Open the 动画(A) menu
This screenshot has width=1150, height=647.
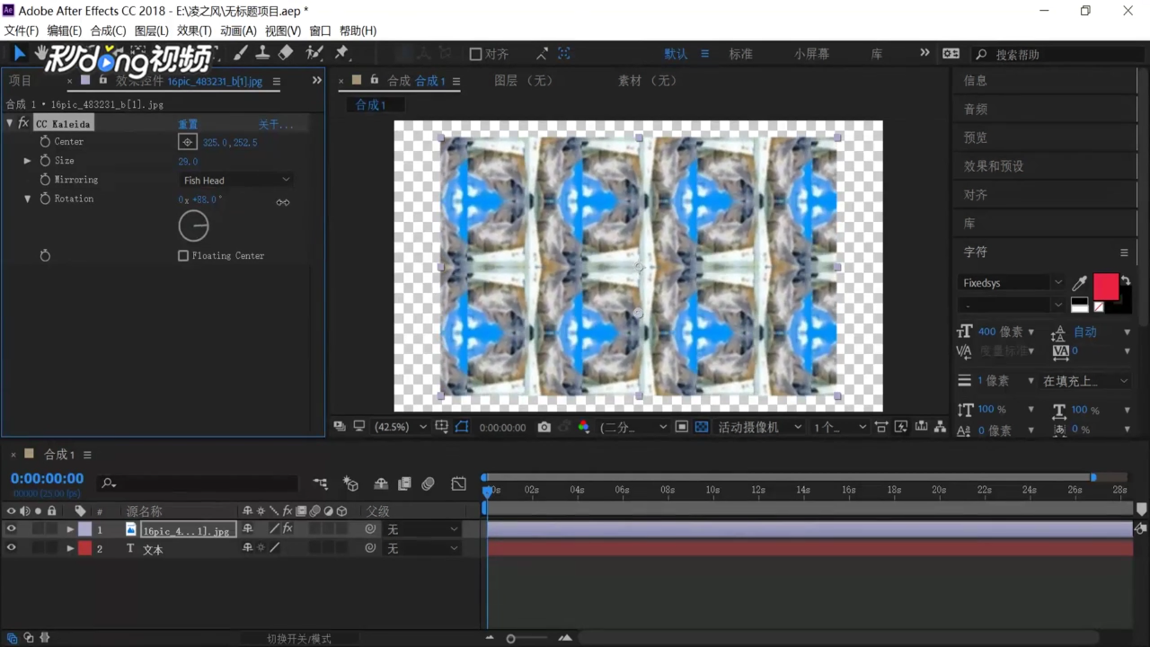(238, 31)
